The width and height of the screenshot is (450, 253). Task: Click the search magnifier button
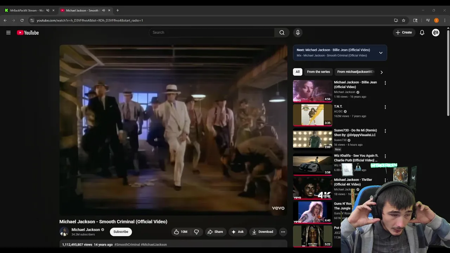click(x=282, y=32)
